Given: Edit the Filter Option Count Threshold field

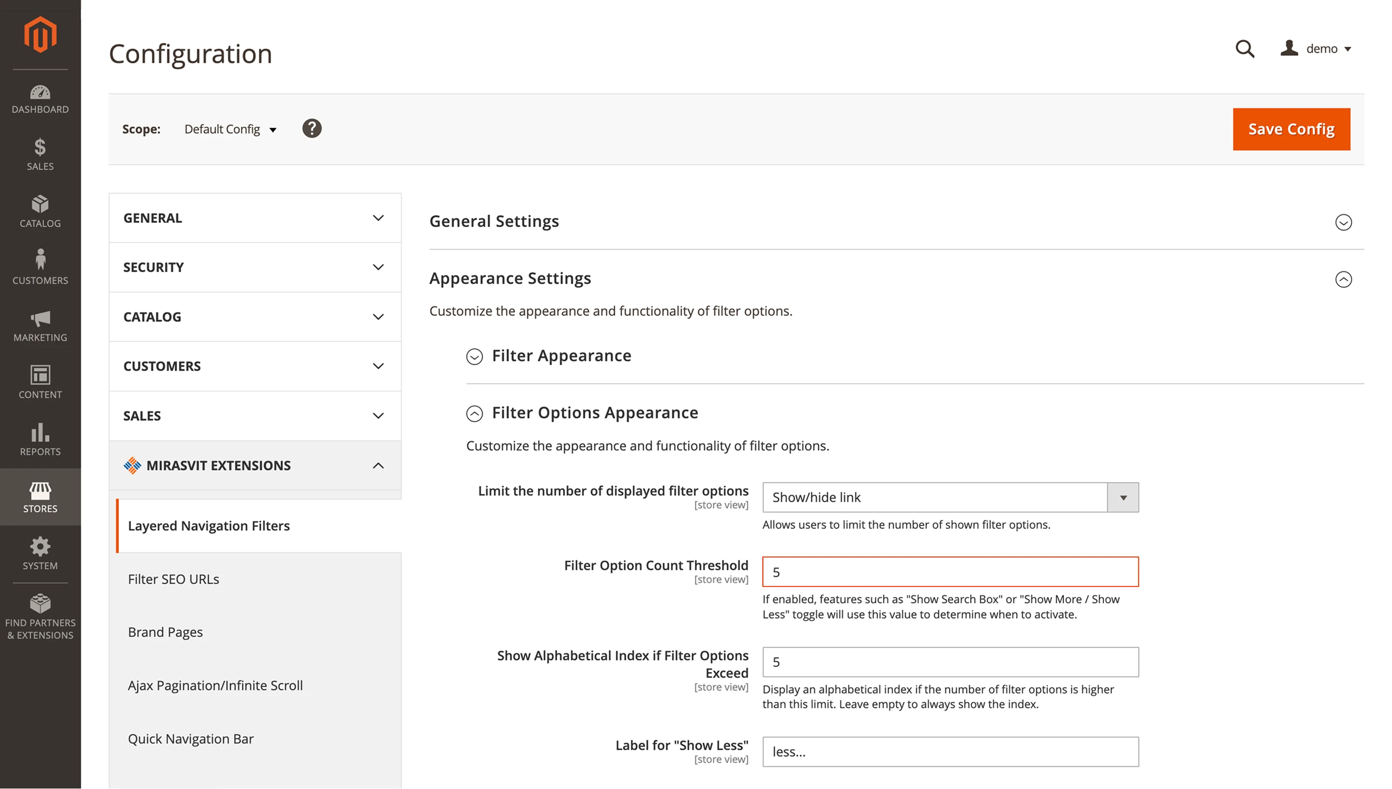Looking at the screenshot, I should tap(949, 571).
